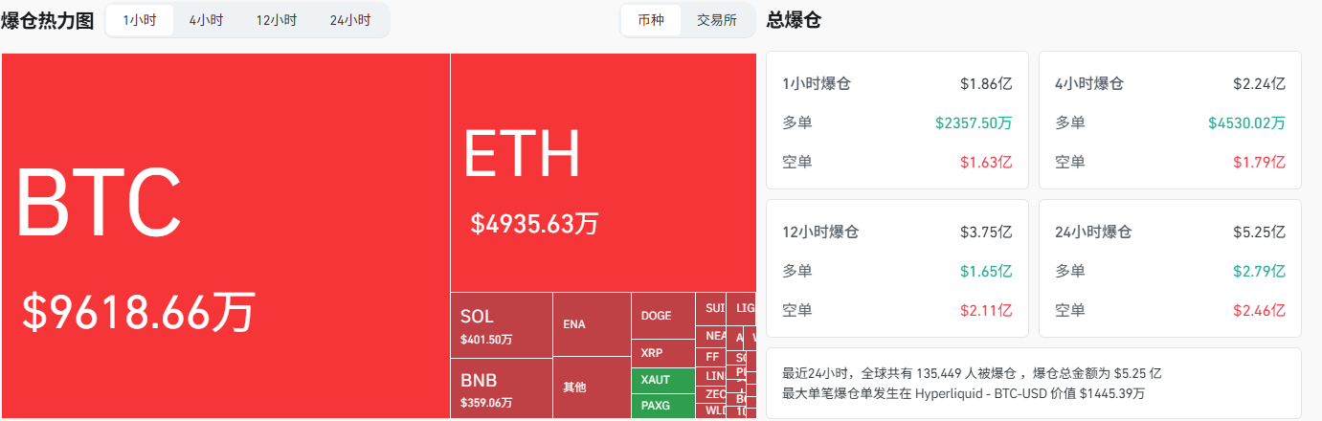The height and width of the screenshot is (421, 1322).
Task: Select the ENA heatmap block
Action: [592, 324]
